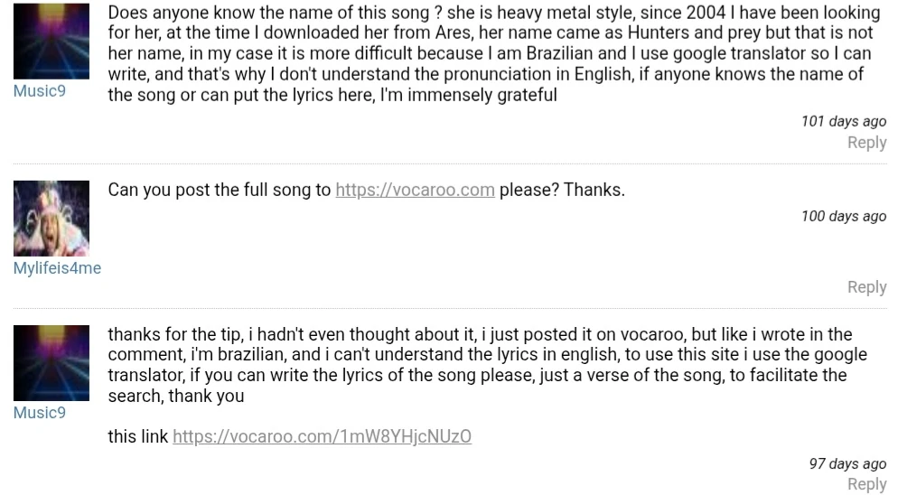Open Music9 username under the third avatar
This screenshot has width=898, height=495.
[x=39, y=412]
